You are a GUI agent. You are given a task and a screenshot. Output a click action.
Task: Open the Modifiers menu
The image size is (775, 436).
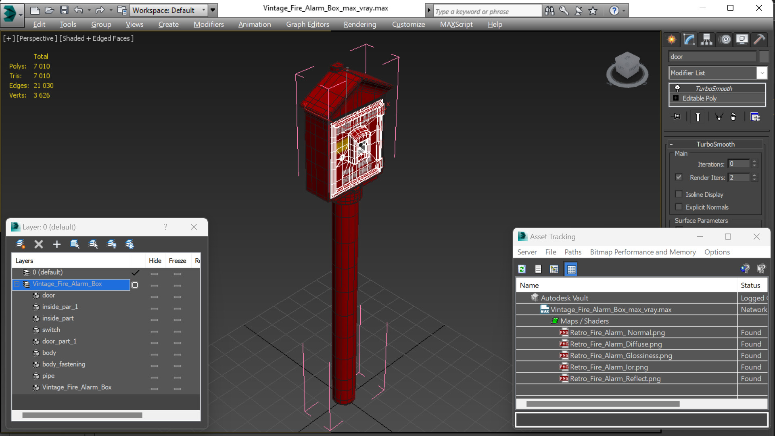coord(209,24)
